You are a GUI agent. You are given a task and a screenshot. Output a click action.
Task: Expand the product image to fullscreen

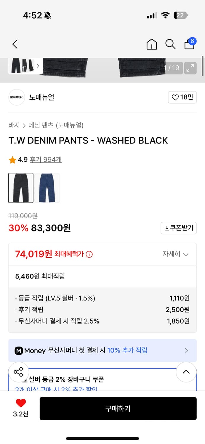tap(190, 68)
